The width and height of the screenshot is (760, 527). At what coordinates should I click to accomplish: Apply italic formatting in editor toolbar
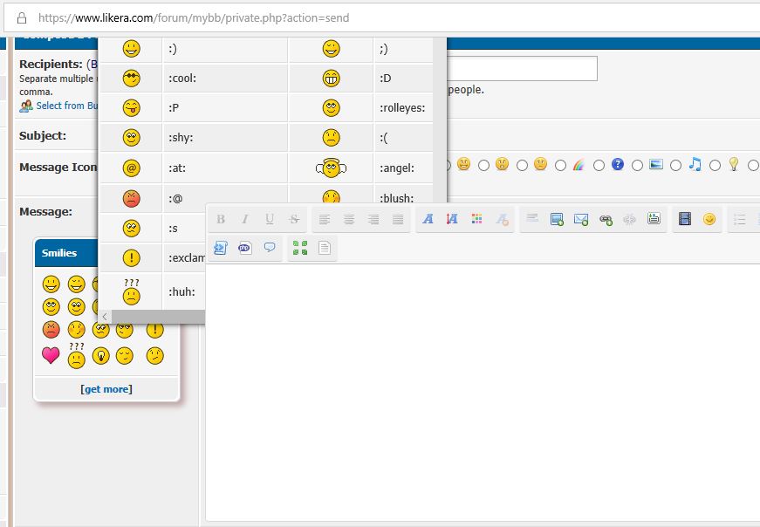coord(245,220)
